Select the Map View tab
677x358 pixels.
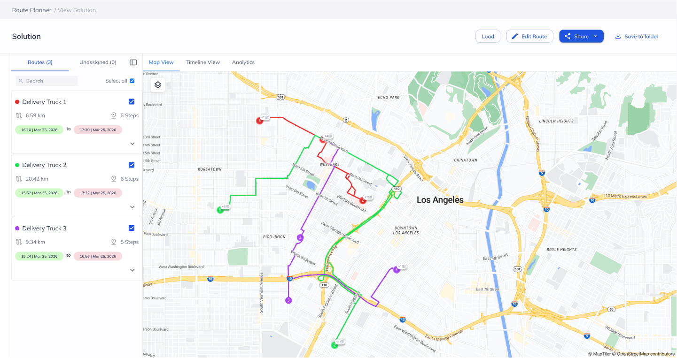(x=161, y=62)
